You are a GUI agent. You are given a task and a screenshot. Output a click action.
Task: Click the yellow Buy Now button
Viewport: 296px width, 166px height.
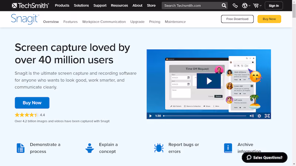pos(269,19)
